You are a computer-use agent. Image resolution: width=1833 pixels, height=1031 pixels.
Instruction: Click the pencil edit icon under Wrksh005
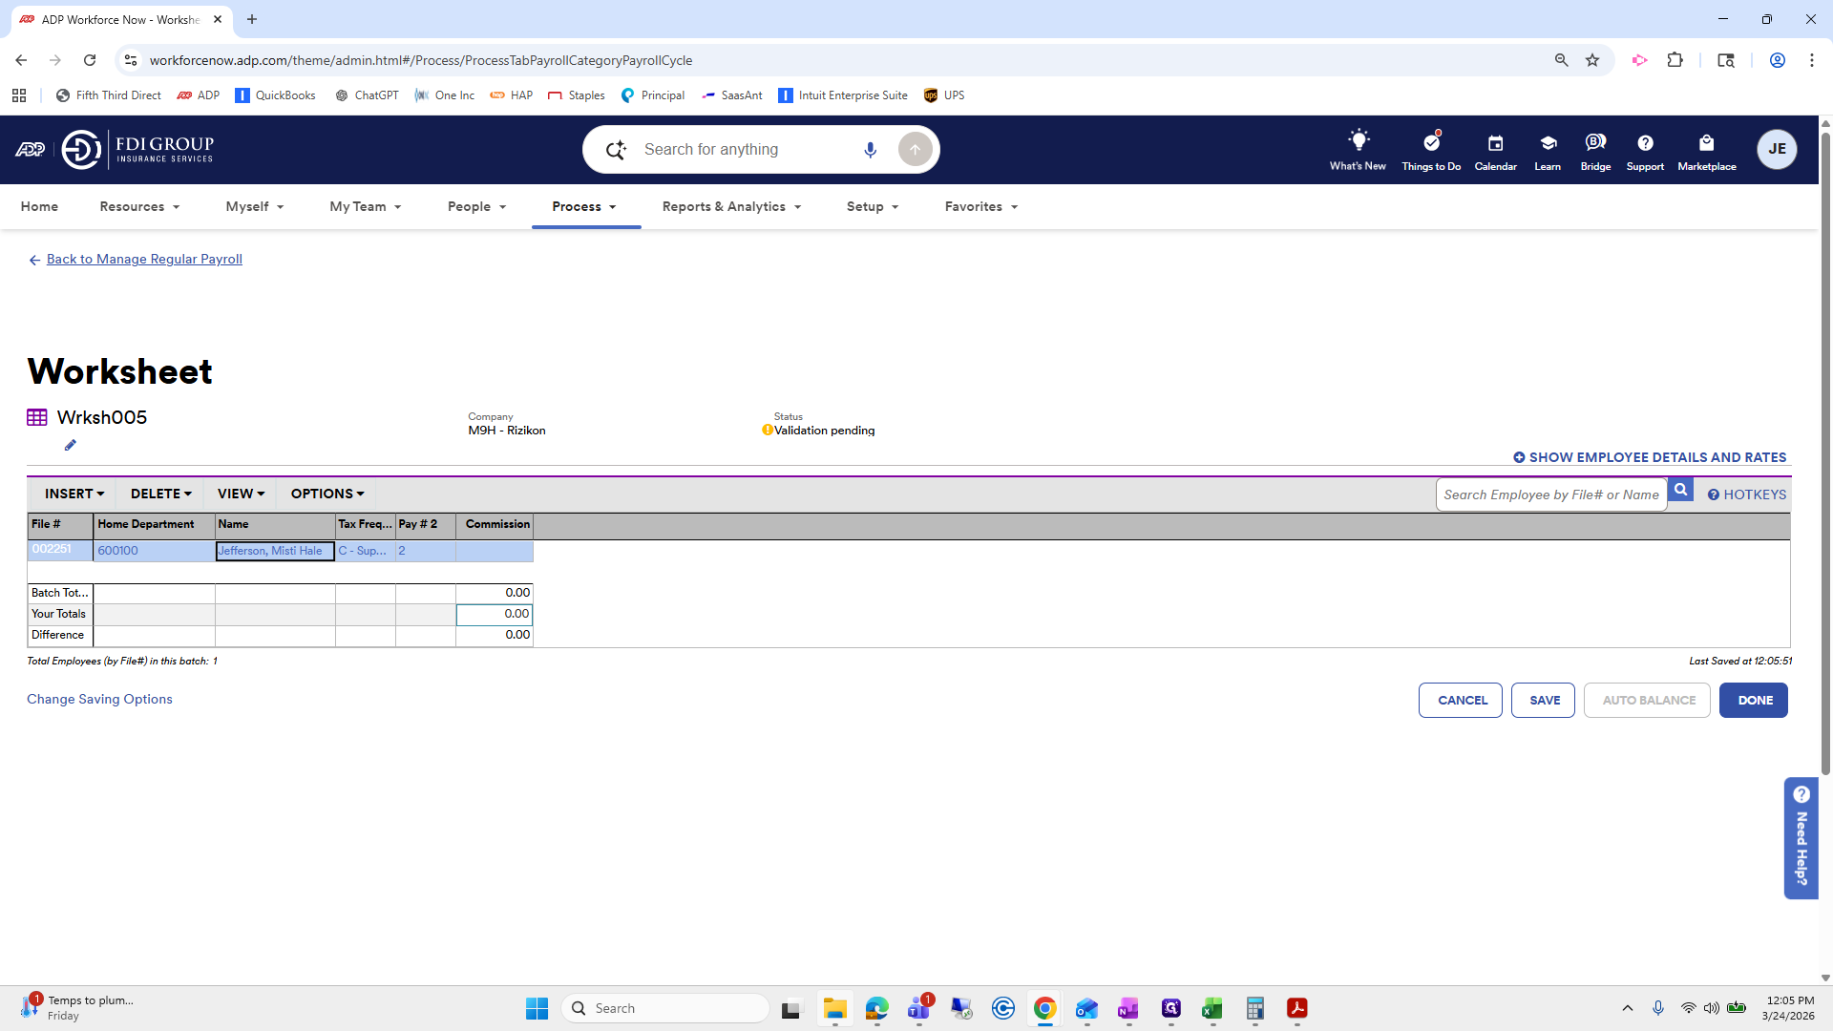click(70, 445)
